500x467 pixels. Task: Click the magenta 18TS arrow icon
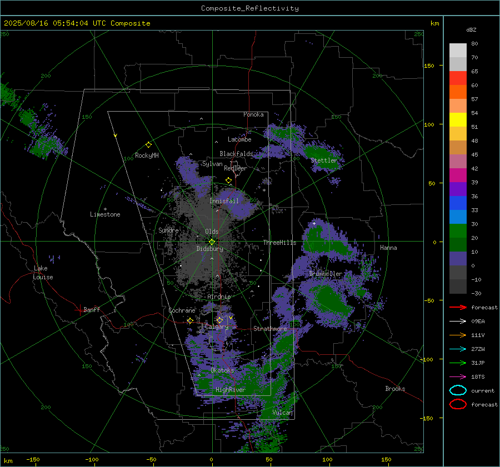tap(458, 377)
